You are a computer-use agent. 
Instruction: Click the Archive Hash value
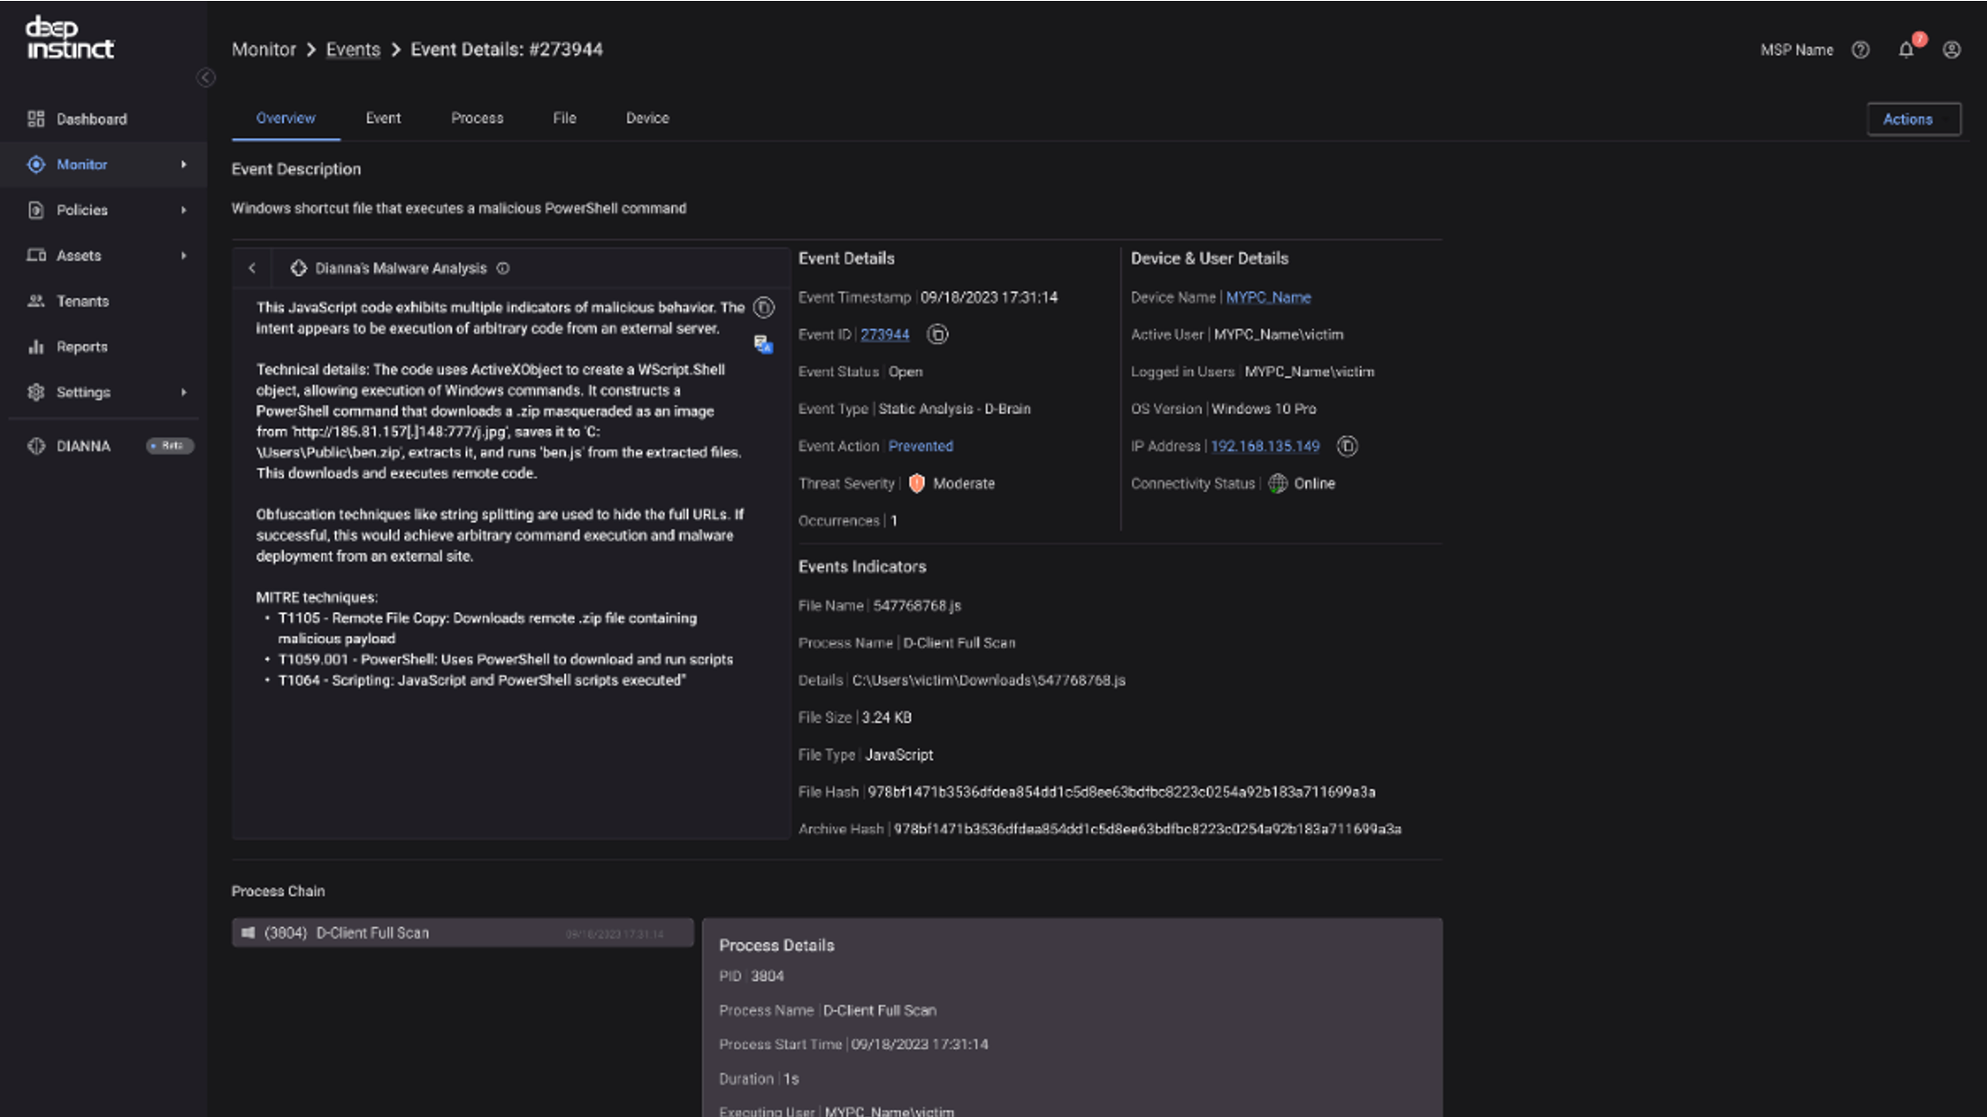coord(1147,829)
